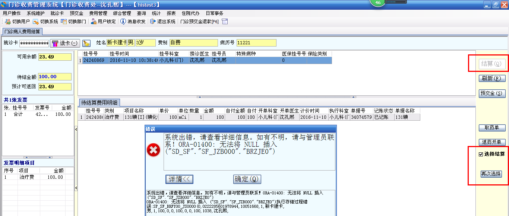The height and width of the screenshot is (216, 509).
Task: Collapse left panel using lower splitter arrow
Action: click(x=76, y=188)
